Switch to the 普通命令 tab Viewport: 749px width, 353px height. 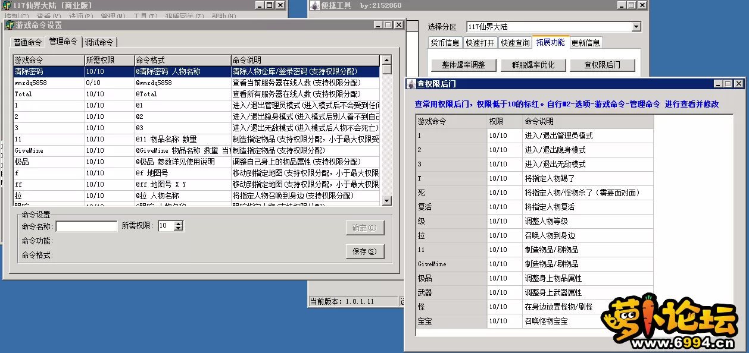(28, 42)
